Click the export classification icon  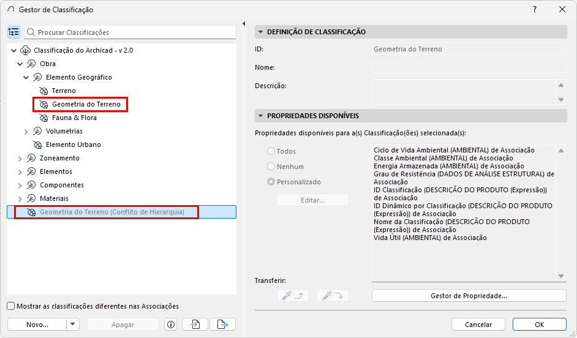222,325
